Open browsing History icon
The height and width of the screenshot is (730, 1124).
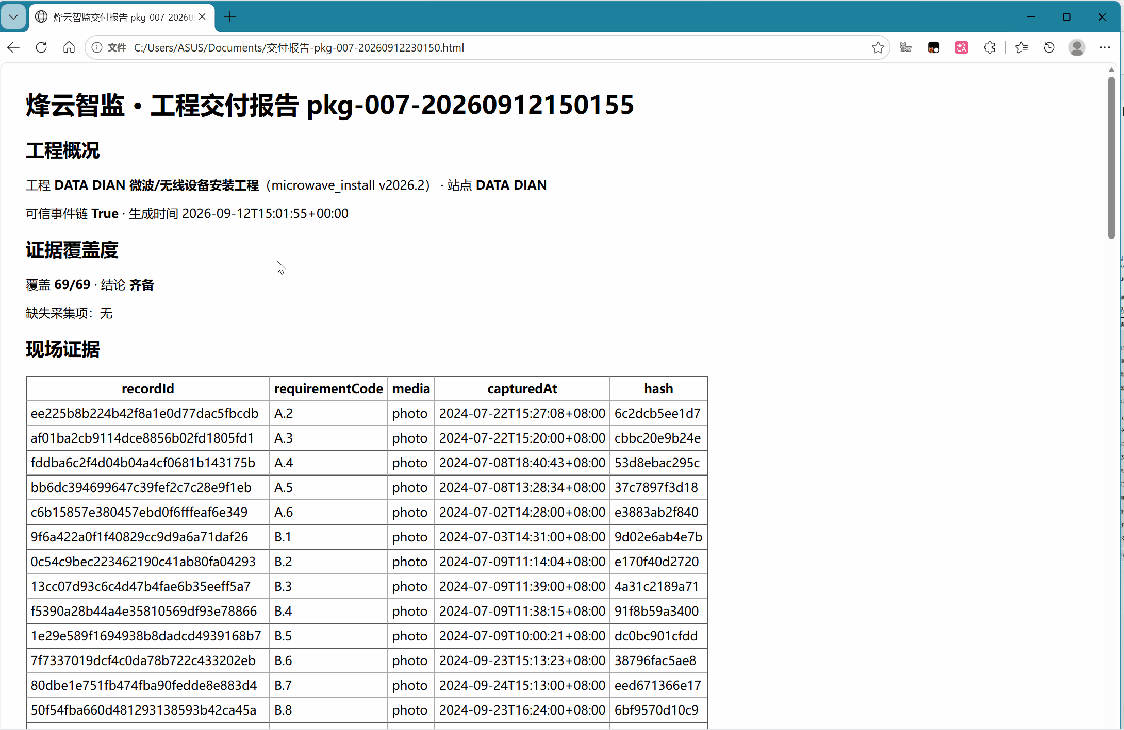click(1049, 47)
